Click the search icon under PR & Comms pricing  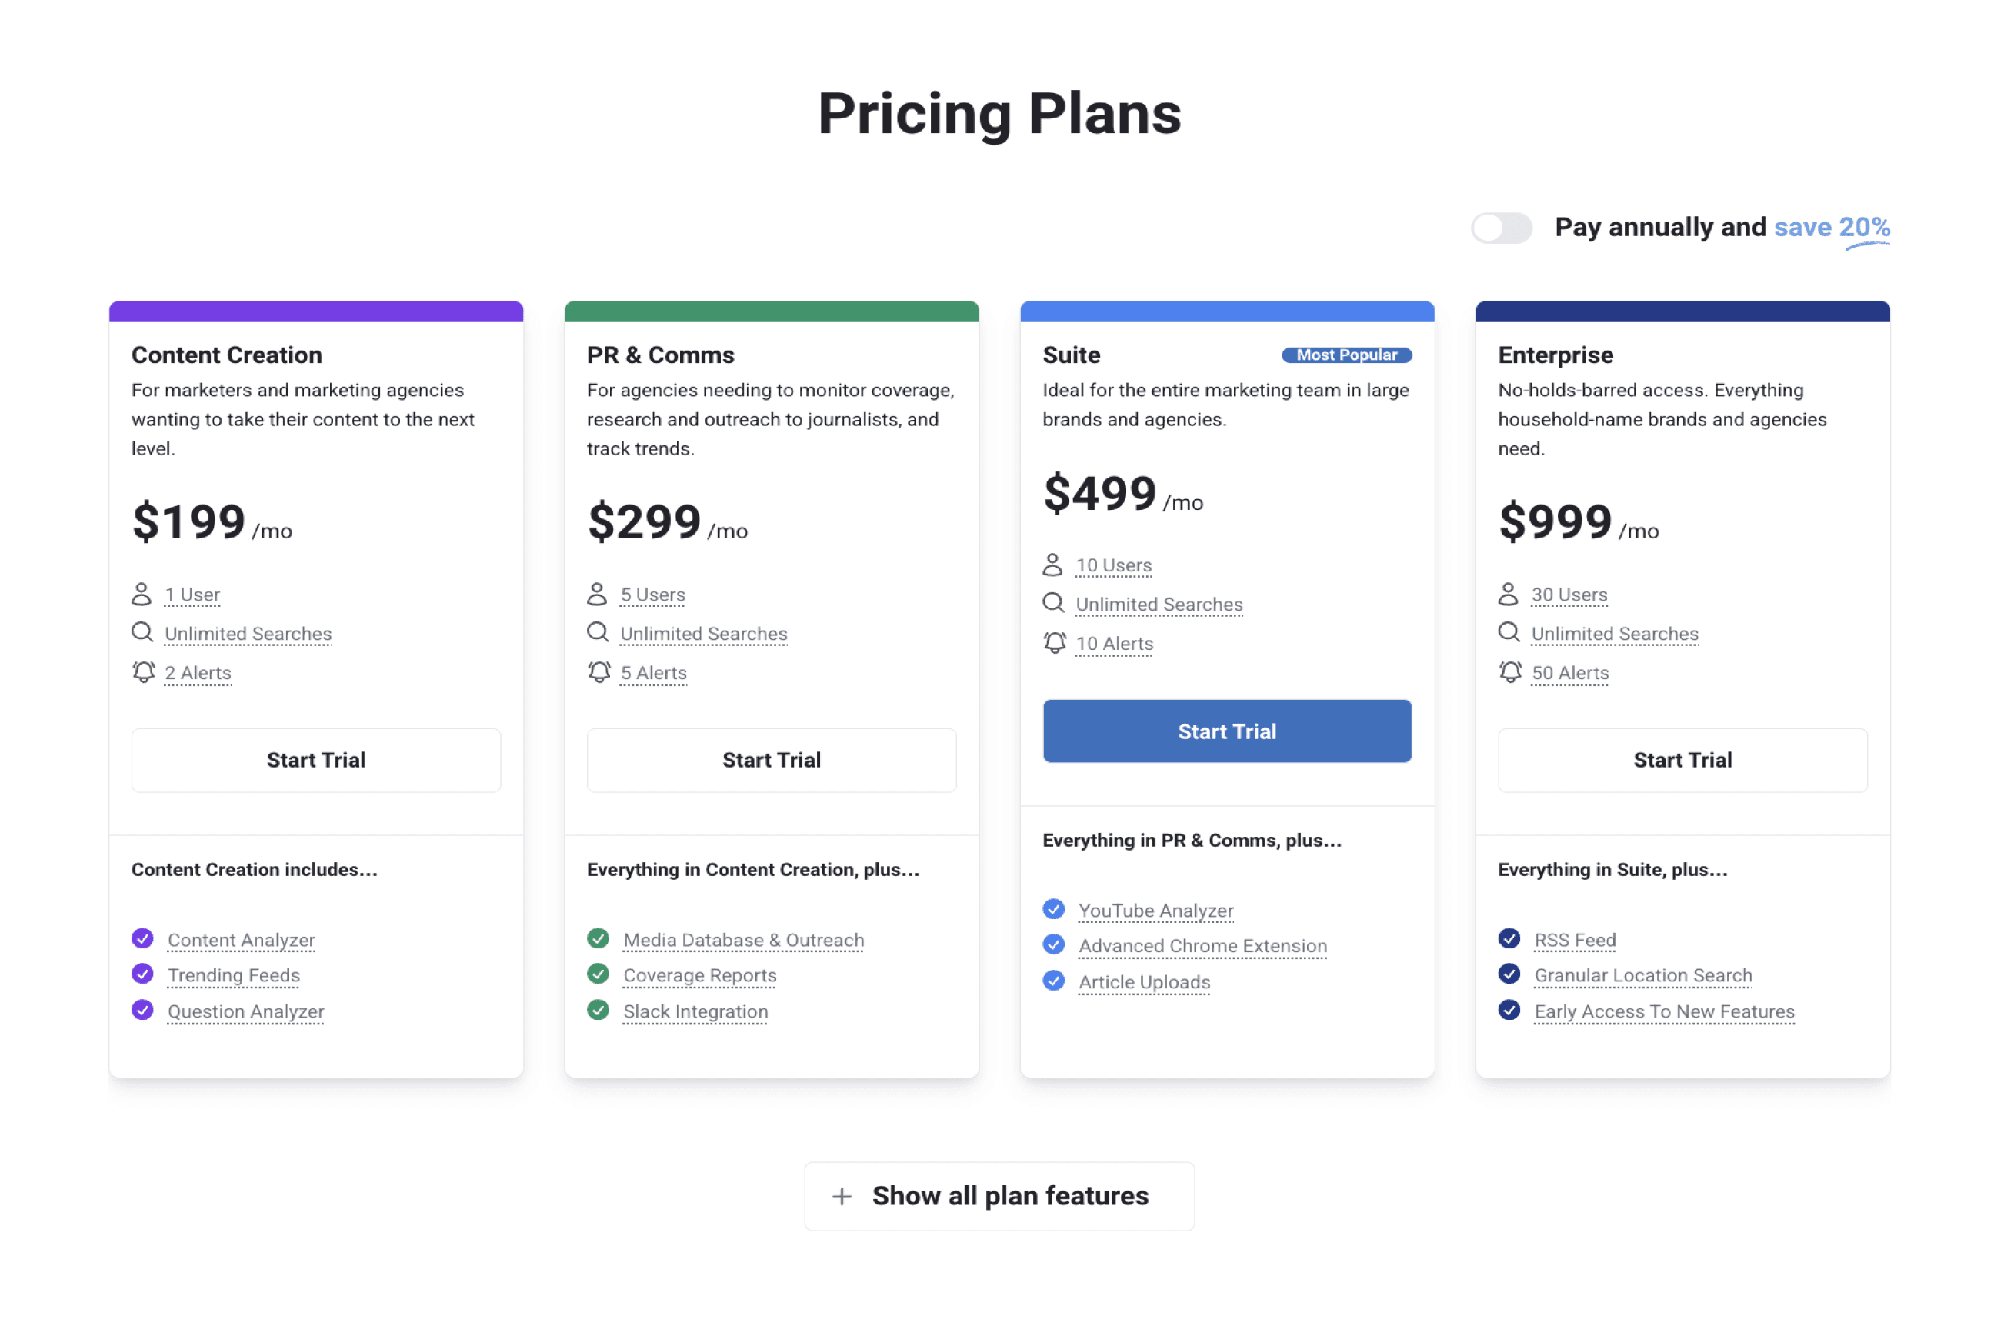pyautogui.click(x=598, y=632)
